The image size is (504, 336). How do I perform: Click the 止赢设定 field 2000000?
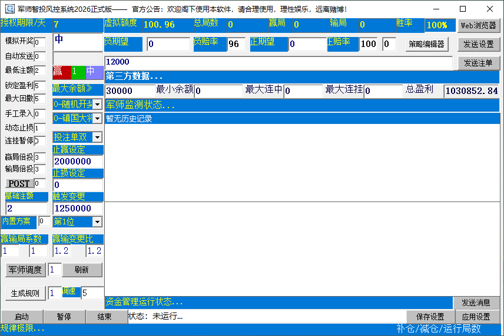(78, 162)
